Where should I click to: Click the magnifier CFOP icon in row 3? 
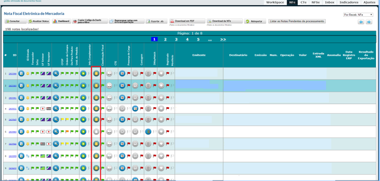click(56, 97)
